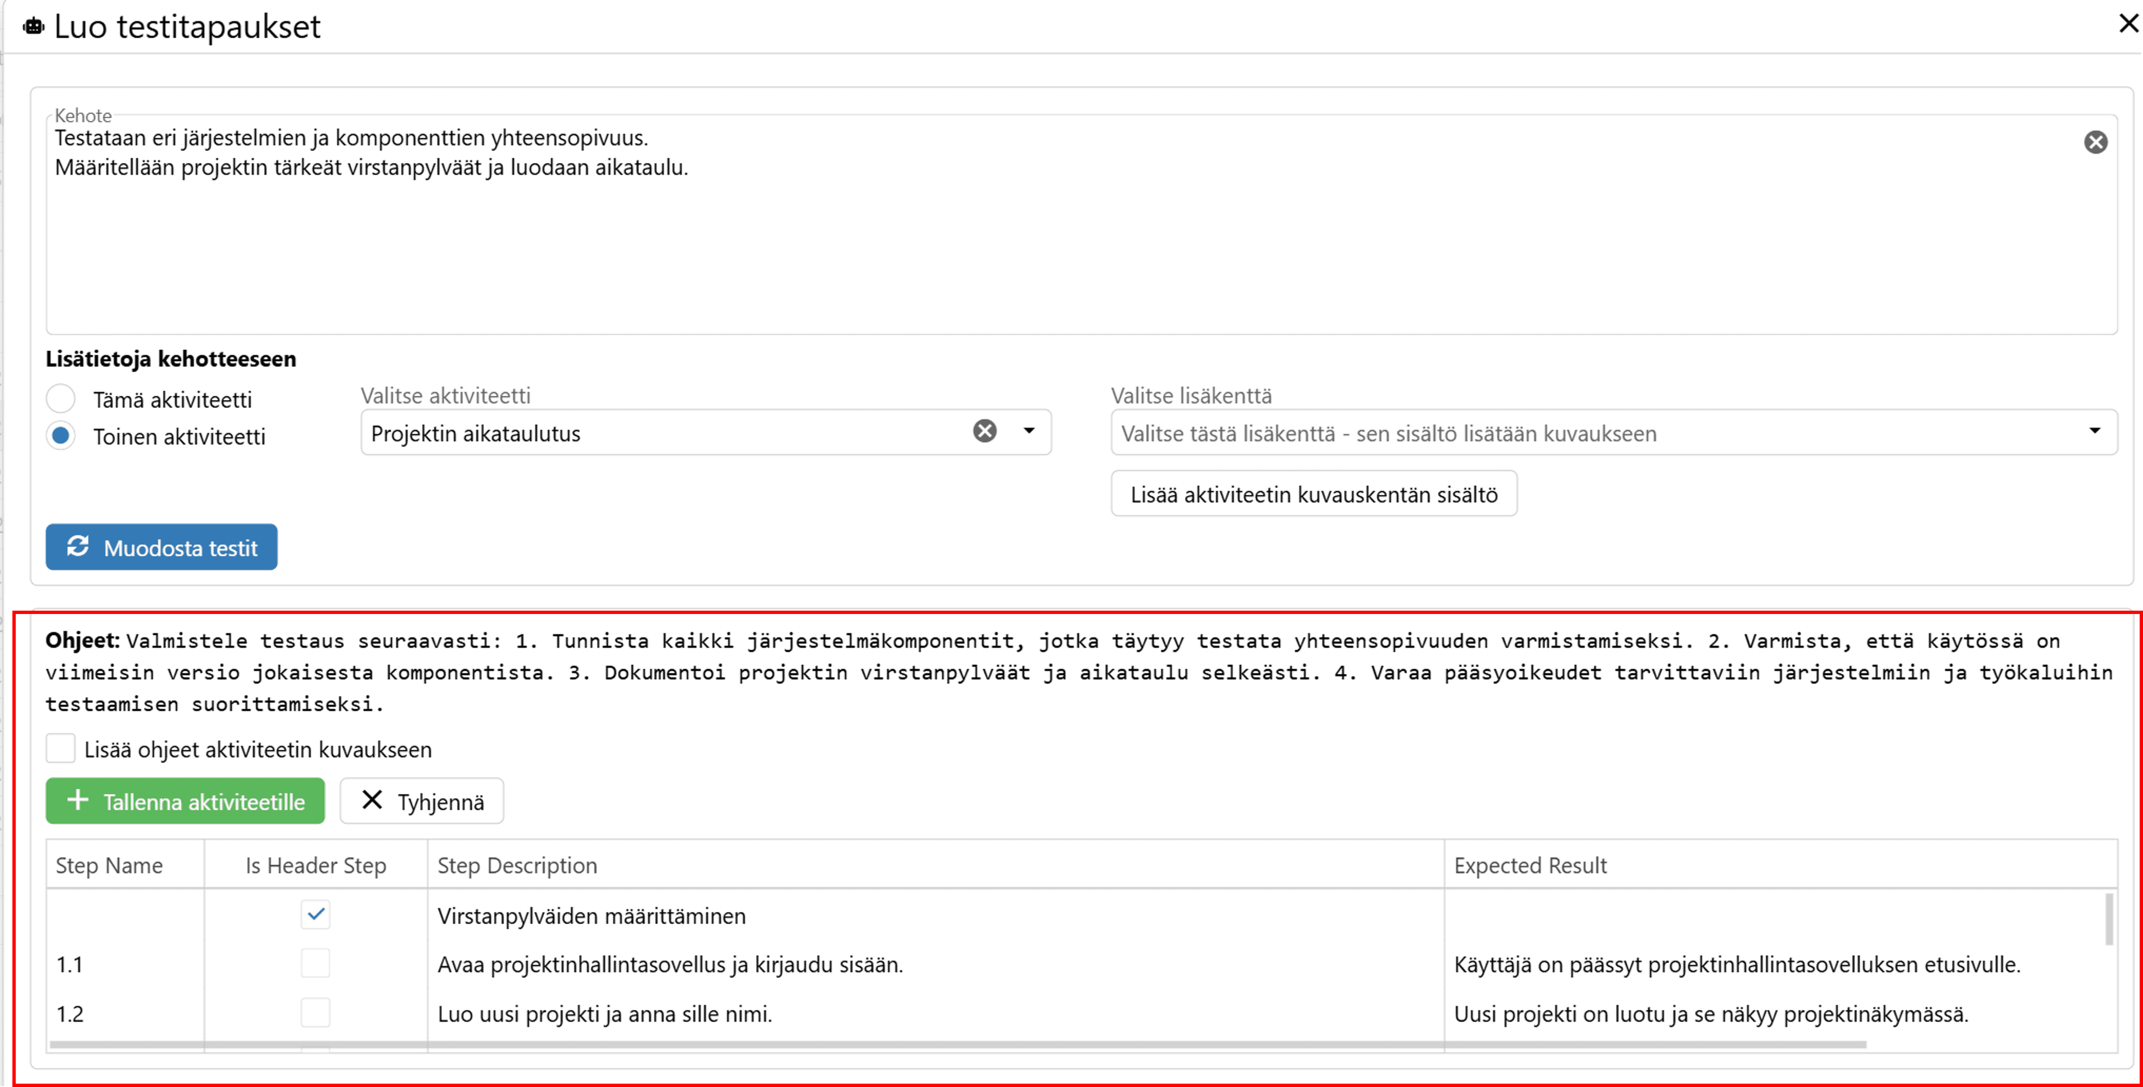The image size is (2143, 1087).
Task: Select the Tämä aktiviteetti radio button
Action: pos(61,399)
